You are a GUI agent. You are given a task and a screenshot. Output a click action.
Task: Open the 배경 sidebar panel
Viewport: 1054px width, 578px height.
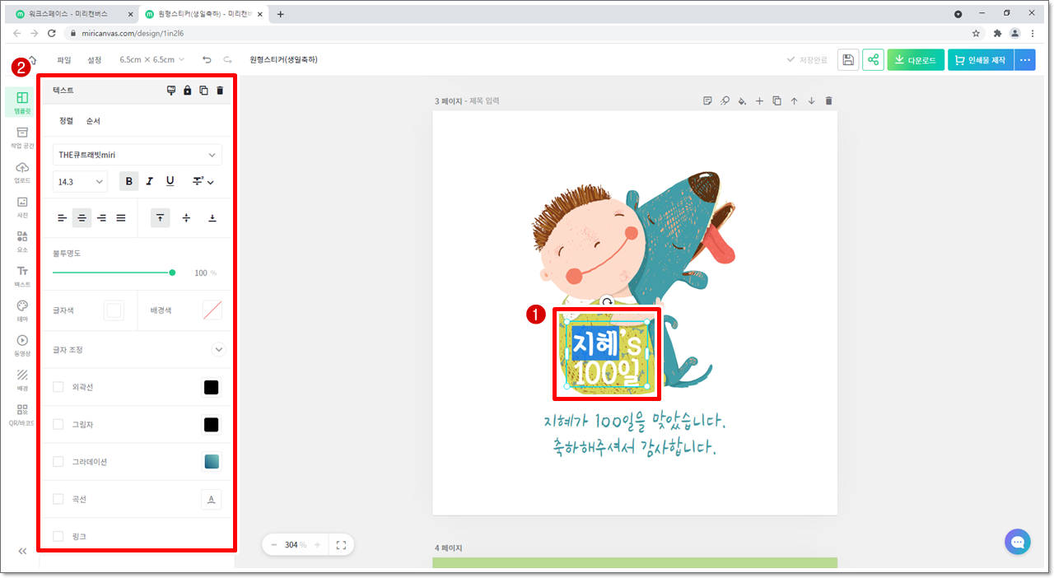click(22, 380)
